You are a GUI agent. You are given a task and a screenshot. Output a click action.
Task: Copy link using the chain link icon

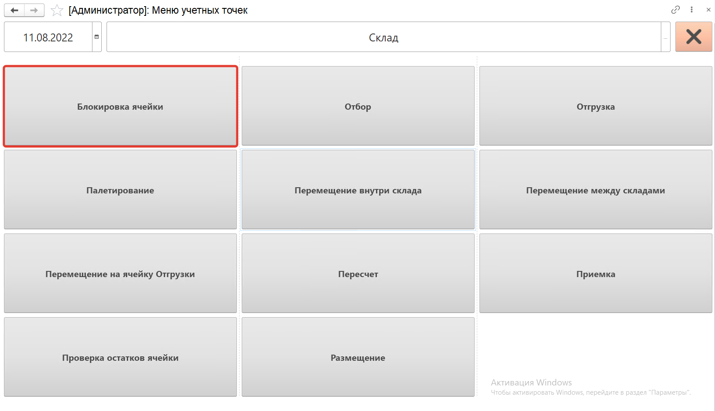[x=675, y=10]
